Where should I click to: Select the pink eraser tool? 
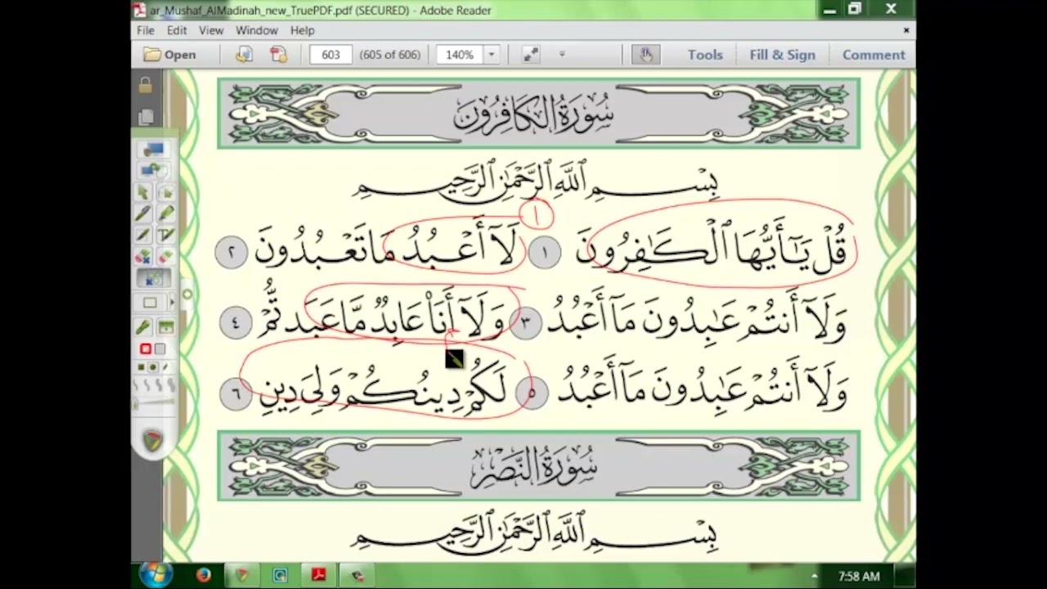(x=166, y=256)
